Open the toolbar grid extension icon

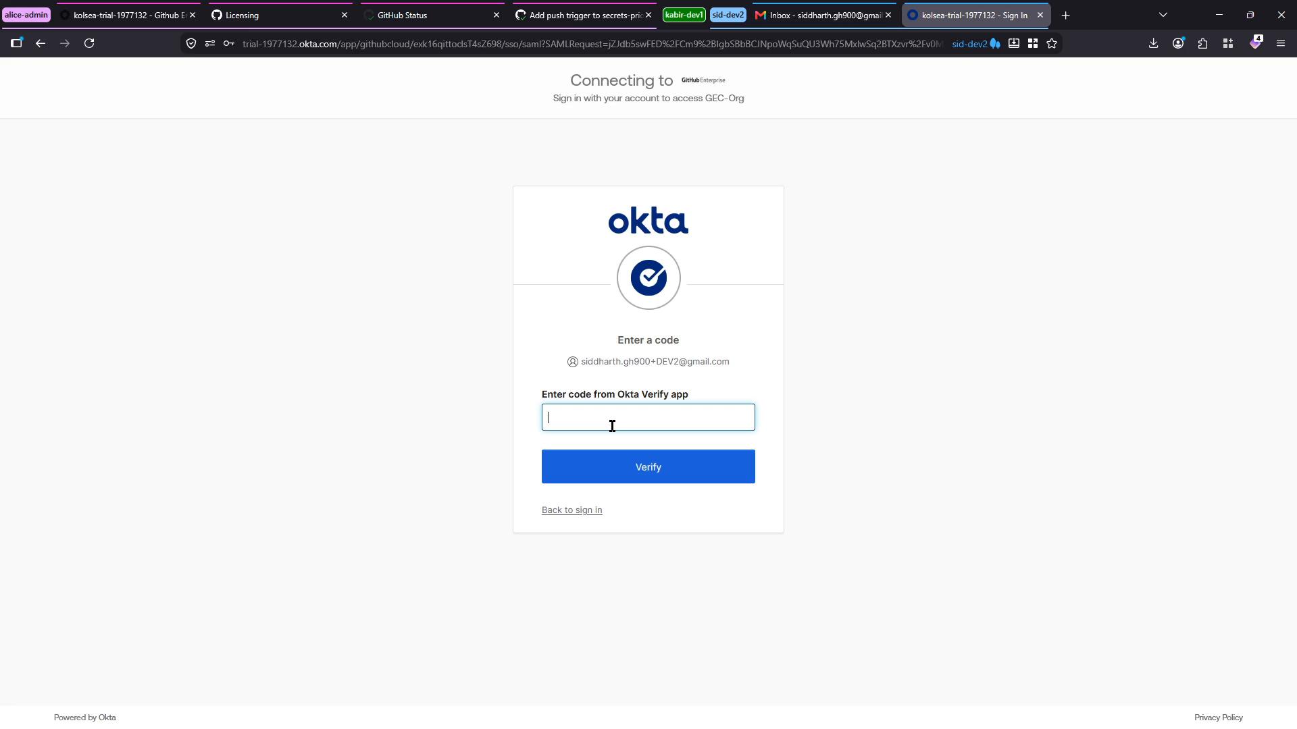[x=1228, y=44]
